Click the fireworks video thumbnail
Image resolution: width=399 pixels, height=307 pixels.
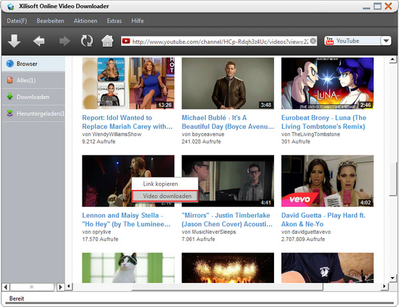227,268
